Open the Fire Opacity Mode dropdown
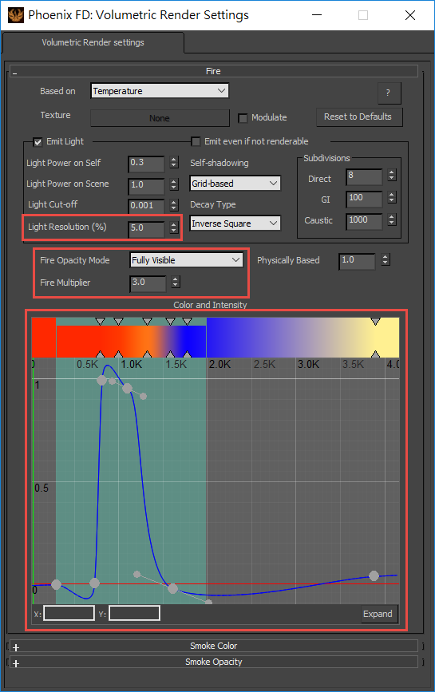 pos(187,260)
